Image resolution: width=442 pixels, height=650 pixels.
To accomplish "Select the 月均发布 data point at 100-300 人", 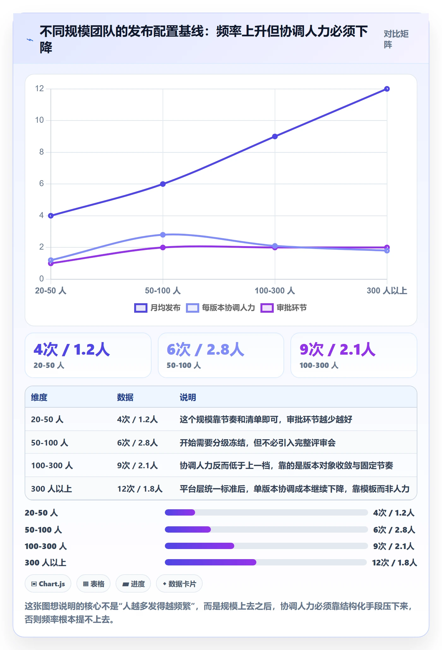I will [275, 136].
